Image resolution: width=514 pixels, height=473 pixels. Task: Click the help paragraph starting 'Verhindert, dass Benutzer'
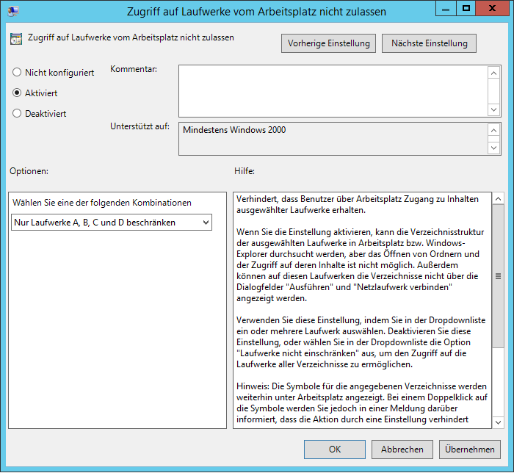pyautogui.click(x=358, y=204)
